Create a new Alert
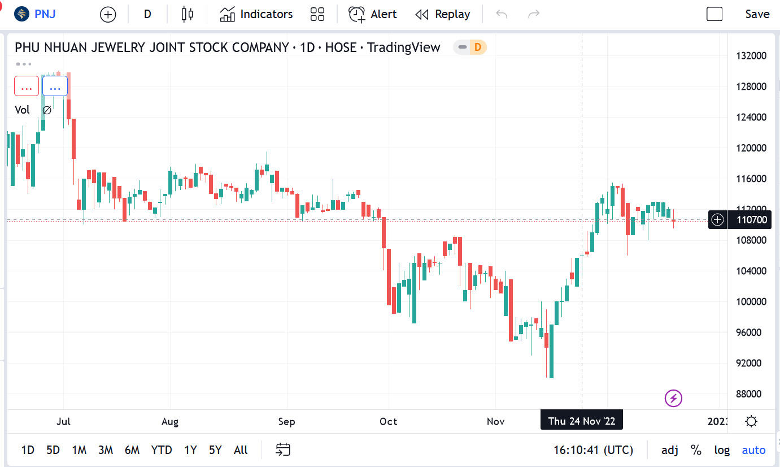The height and width of the screenshot is (467, 780). coord(372,14)
